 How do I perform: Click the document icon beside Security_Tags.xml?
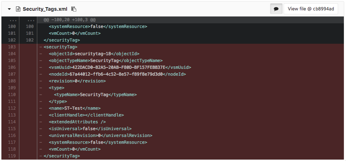pyautogui.click(x=17, y=9)
